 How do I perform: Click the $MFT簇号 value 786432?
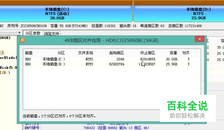pos(89,128)
